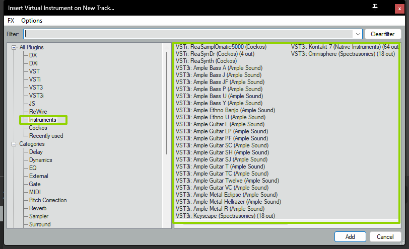Select Omnisphere instrument in plugin list
Image resolution: width=409 pixels, height=249 pixels.
tap(343, 54)
